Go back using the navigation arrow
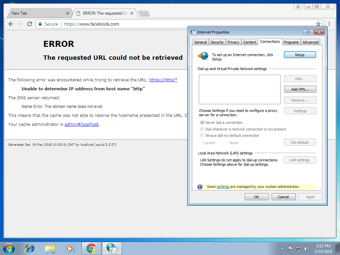This screenshot has width=340, height=255. [11, 24]
